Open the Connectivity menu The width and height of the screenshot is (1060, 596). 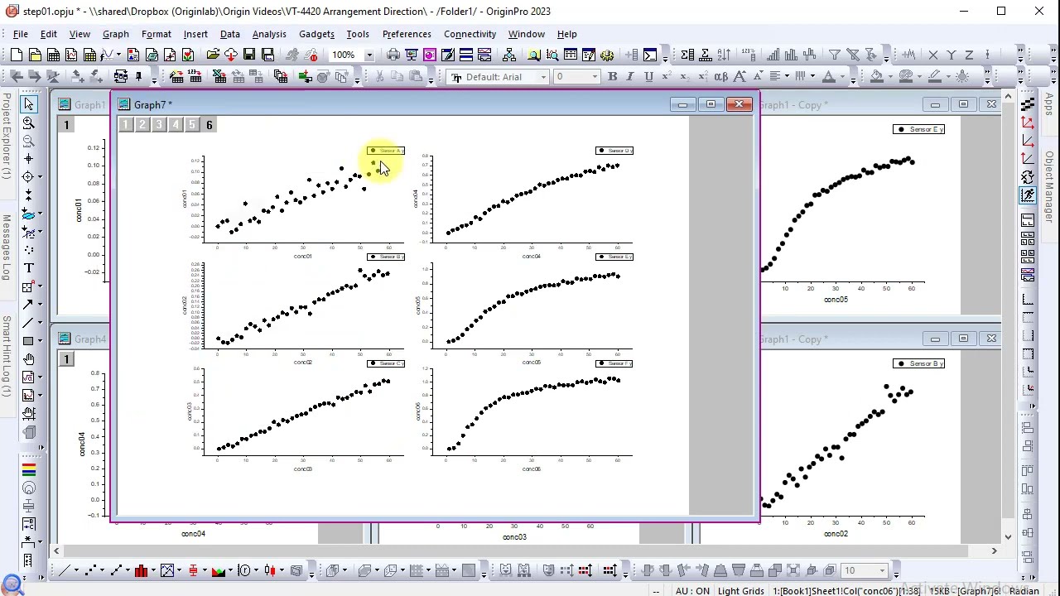[x=470, y=34]
